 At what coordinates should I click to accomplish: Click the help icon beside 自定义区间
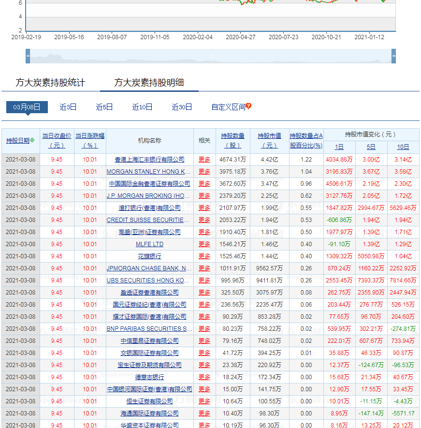[x=248, y=106]
